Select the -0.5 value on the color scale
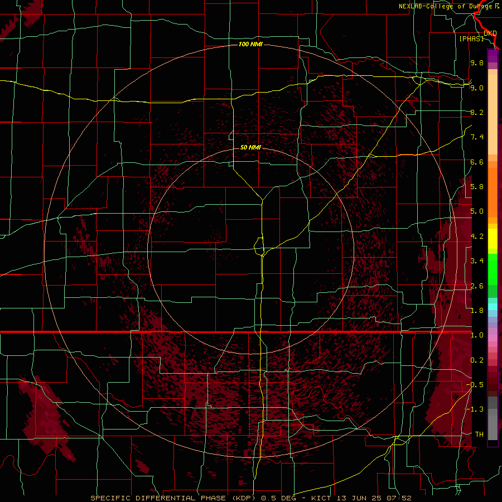Image resolution: width=502 pixels, height=502 pixels. click(475, 385)
